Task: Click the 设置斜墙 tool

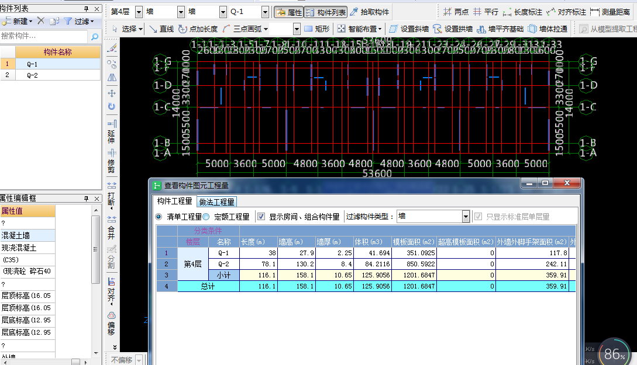Action: tap(409, 29)
